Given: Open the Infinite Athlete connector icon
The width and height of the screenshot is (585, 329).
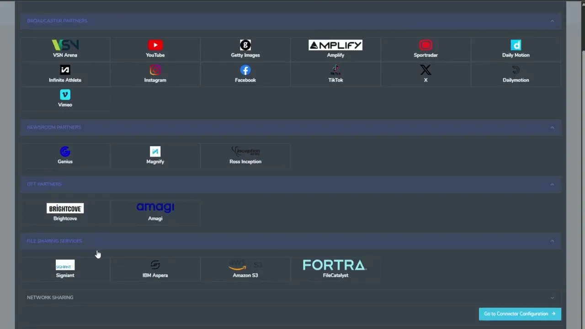Looking at the screenshot, I should [65, 70].
